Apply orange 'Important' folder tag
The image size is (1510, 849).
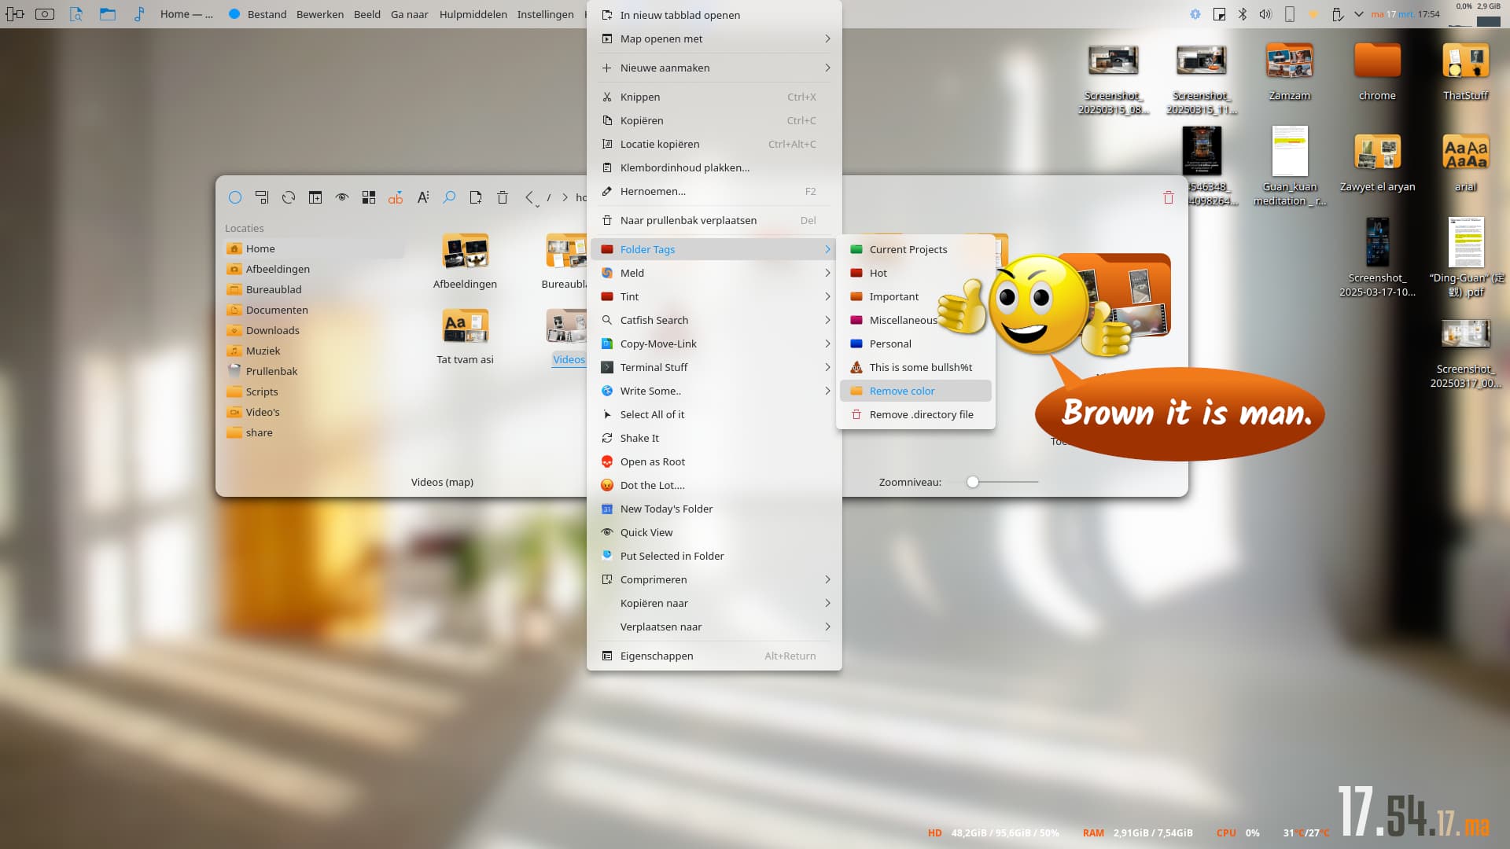coord(915,296)
